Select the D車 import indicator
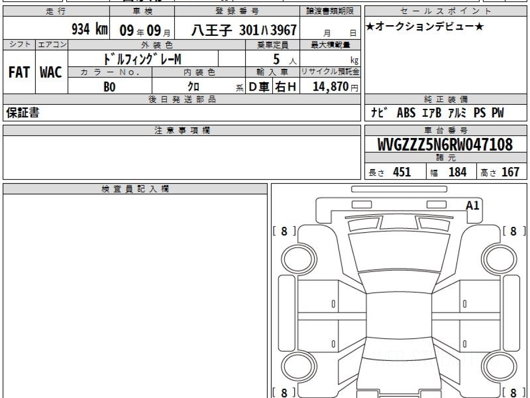This screenshot has height=398, width=530. click(259, 87)
